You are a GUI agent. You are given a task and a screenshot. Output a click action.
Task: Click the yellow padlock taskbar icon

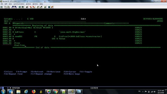(x=41, y=92)
